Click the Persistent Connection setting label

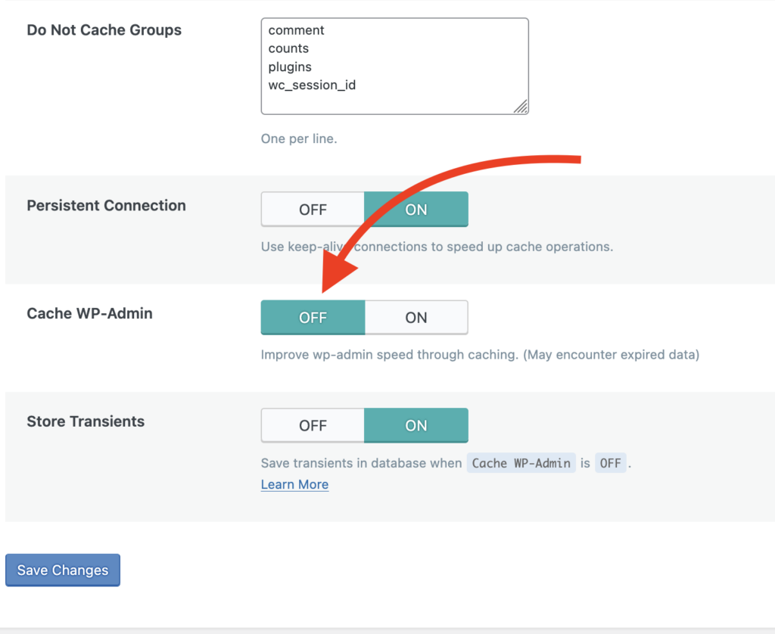coord(106,206)
